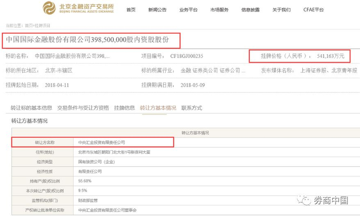
Task: Click the 国有独资公司（企业） cell
Action: pyautogui.click(x=97, y=162)
